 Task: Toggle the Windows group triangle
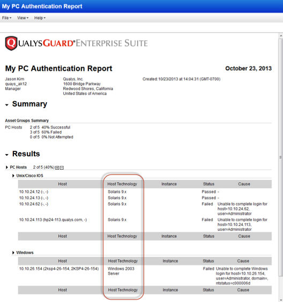pyautogui.click(x=13, y=253)
